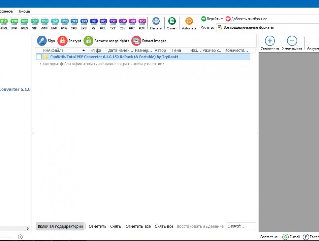Open the Фильтр formats combo box
The image size is (319, 241).
pos(268,27)
